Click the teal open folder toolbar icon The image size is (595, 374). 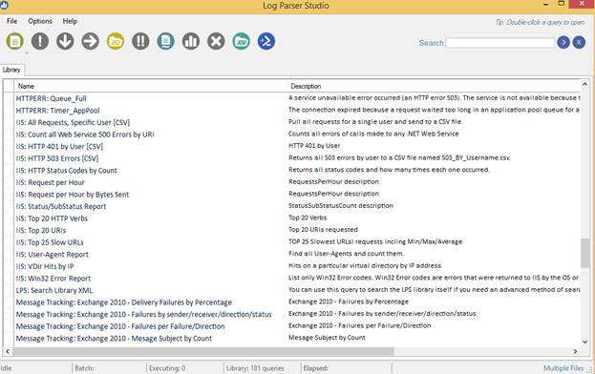pos(242,41)
